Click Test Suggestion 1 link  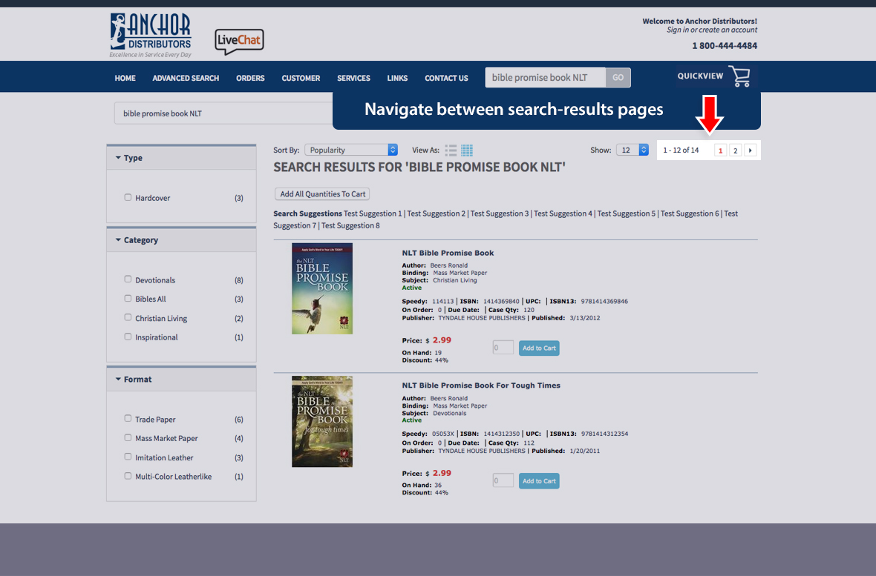click(373, 213)
